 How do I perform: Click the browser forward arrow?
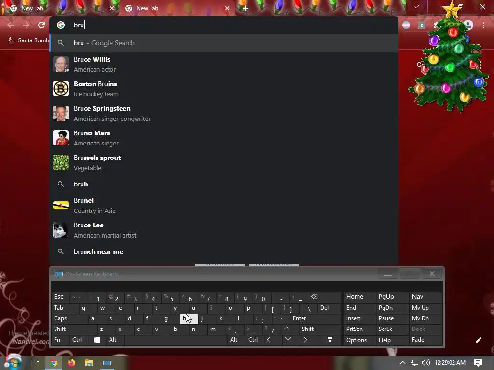(x=26, y=25)
